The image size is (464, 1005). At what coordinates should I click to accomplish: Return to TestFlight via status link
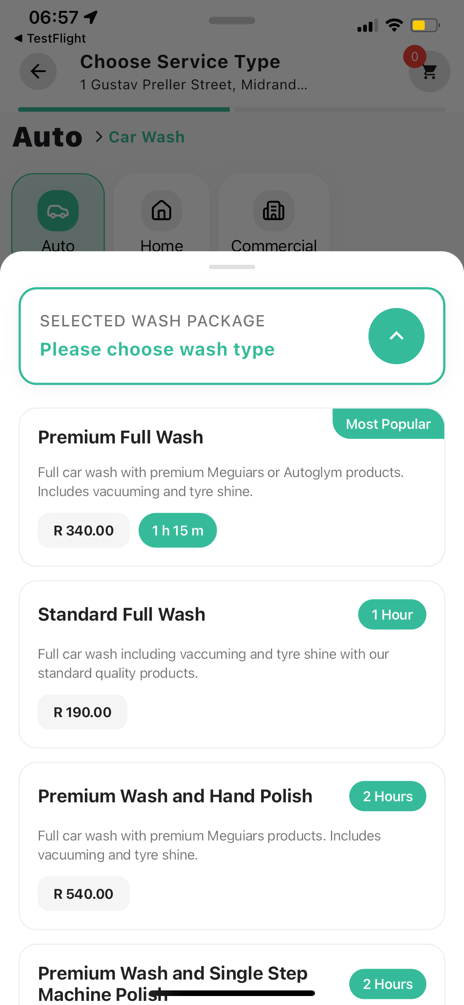[x=51, y=38]
